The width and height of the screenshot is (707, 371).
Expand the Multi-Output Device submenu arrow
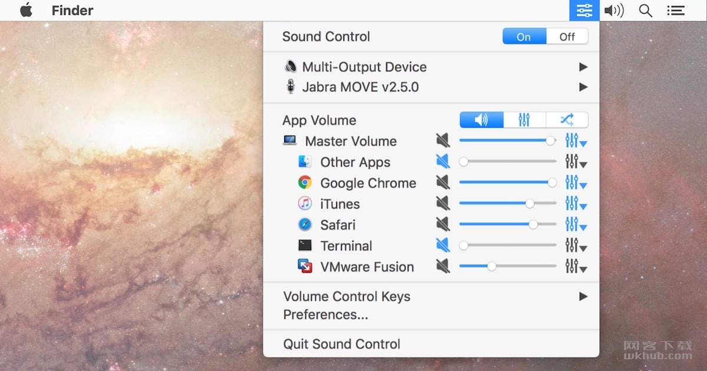[x=583, y=67]
